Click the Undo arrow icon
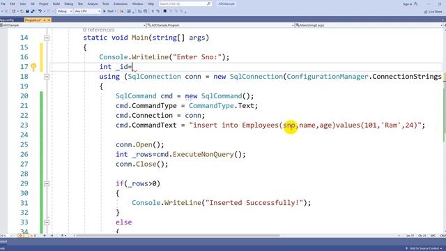Viewport: 446px width, 251px height. [x=40, y=11]
